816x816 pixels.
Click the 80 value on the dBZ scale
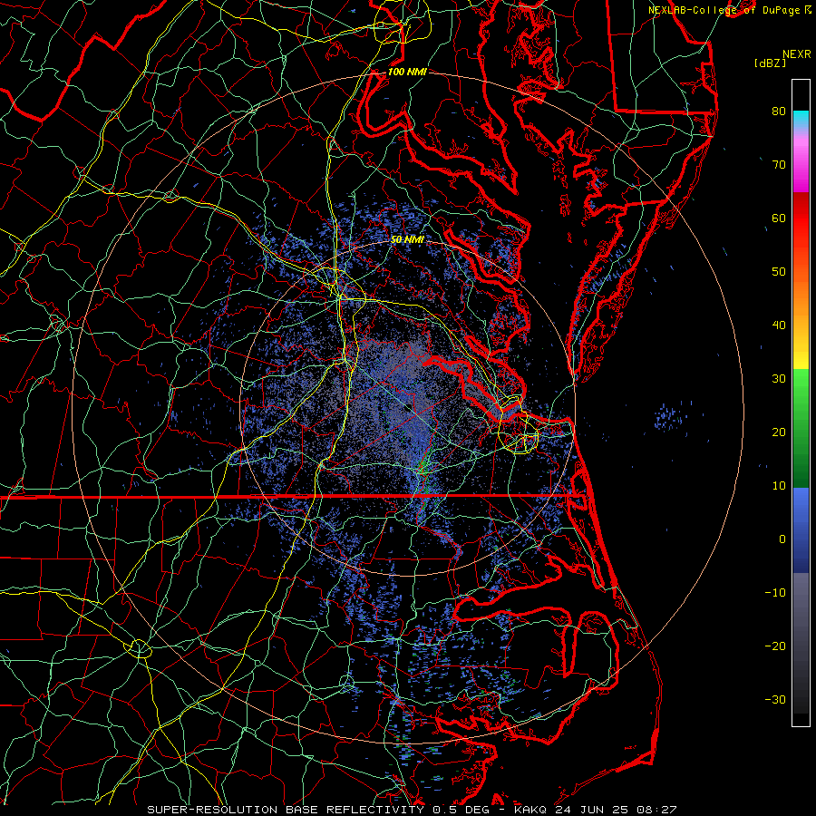click(x=779, y=111)
